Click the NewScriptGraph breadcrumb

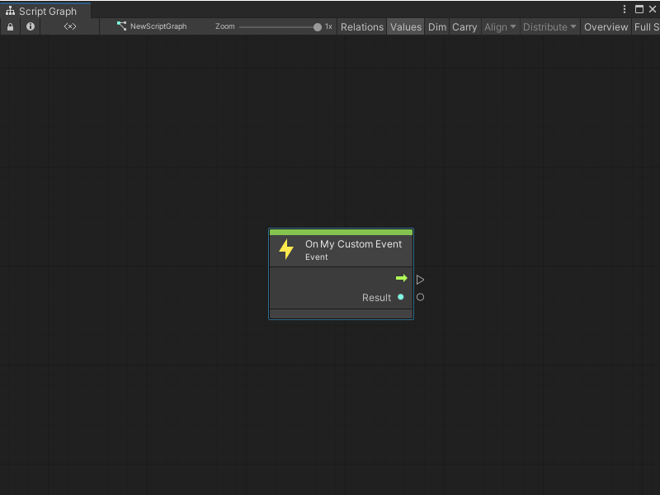click(160, 26)
